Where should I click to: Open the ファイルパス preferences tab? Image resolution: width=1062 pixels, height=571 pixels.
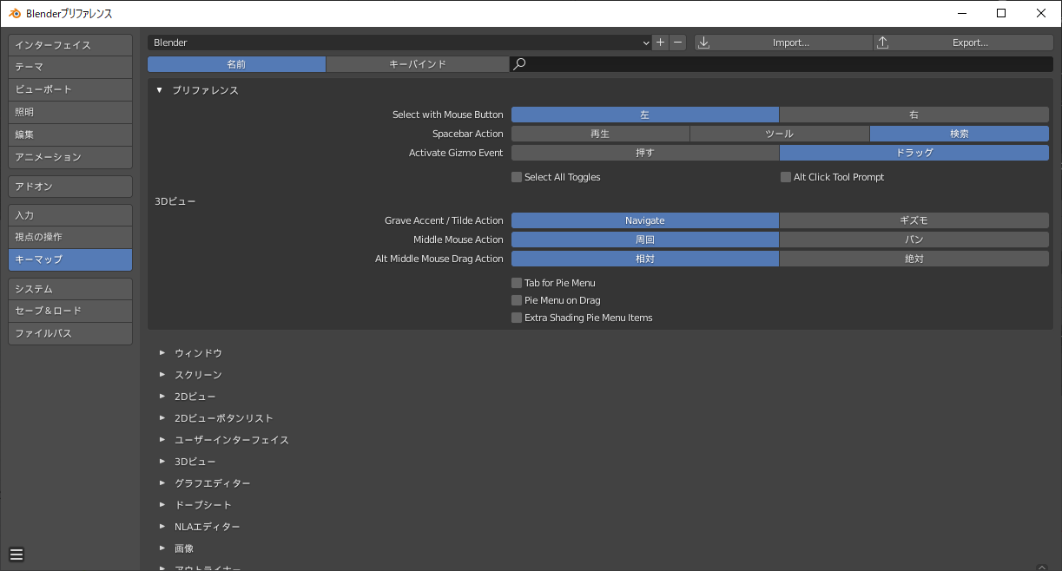(70, 333)
